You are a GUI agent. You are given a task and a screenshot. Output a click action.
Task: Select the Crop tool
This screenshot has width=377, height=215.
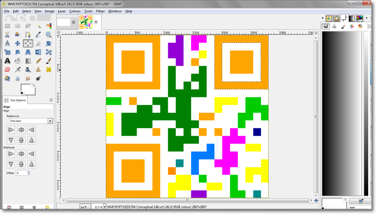[x=38, y=43]
